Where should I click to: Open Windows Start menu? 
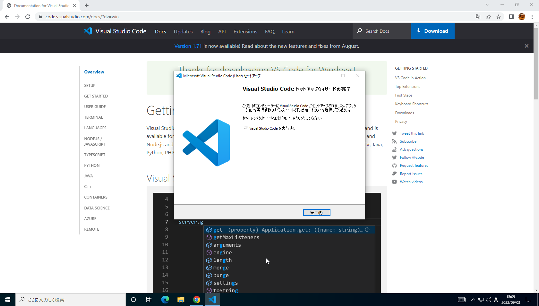pos(8,300)
